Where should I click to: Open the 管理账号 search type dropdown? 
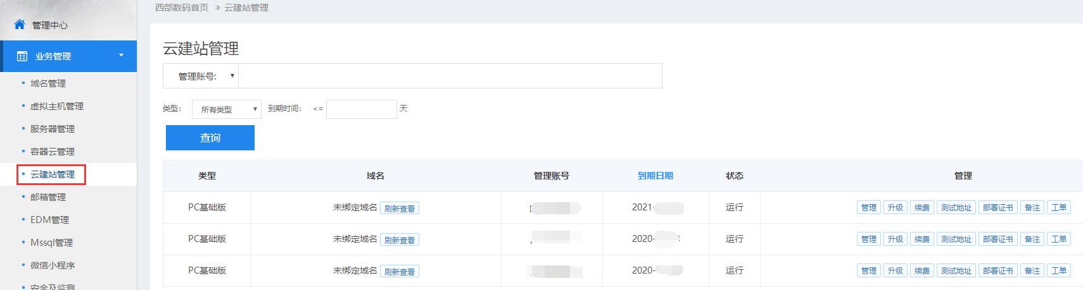pos(201,76)
